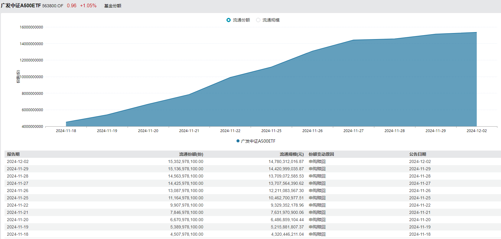Screen dimensions: 501x239
Task: Click the scale value 7,631,970,900.06
Action: [287, 212]
